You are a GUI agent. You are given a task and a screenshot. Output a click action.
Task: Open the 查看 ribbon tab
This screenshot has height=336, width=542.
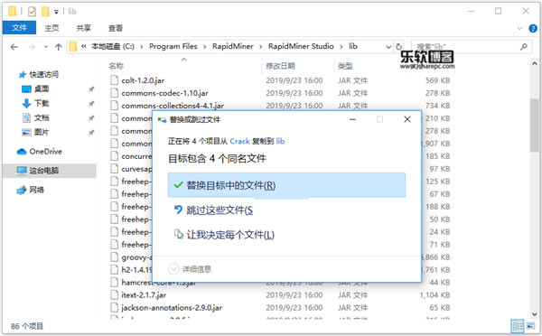pyautogui.click(x=116, y=28)
